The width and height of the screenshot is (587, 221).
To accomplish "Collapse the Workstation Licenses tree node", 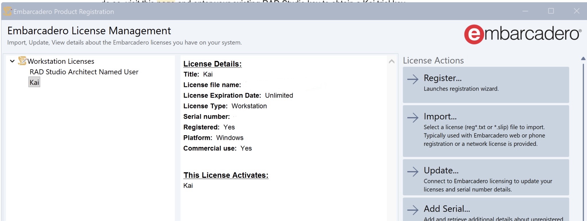I will [12, 61].
